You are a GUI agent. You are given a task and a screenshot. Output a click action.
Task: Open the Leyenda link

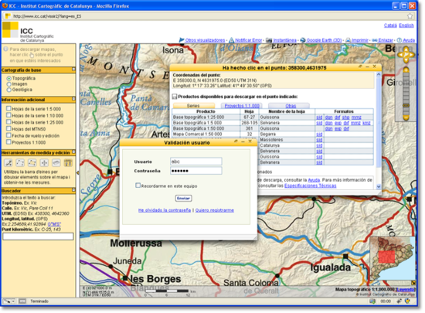coord(405,290)
